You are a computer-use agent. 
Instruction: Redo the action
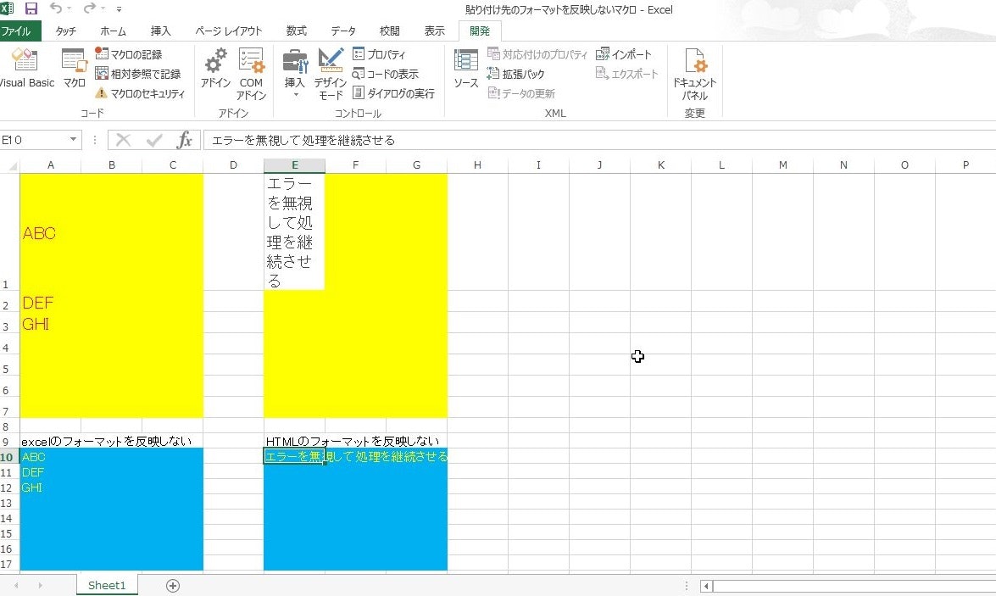coord(90,8)
